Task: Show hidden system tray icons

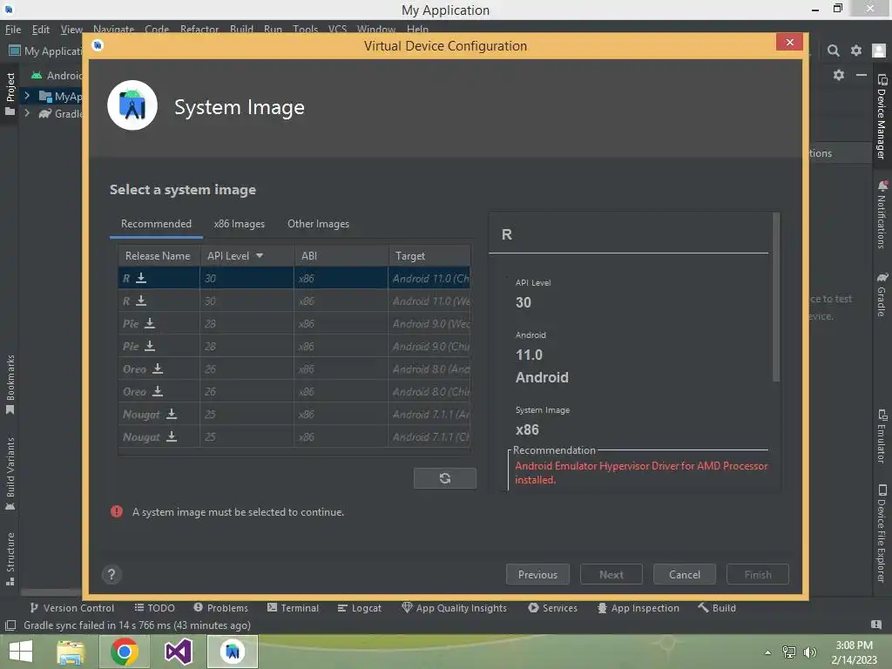Action: click(x=768, y=652)
